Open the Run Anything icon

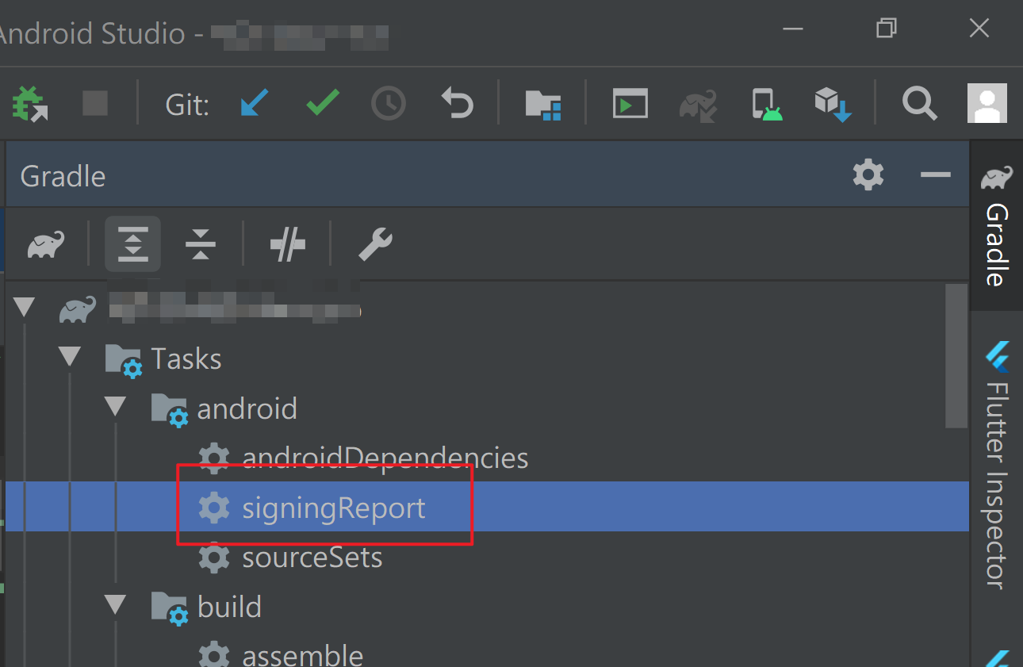(630, 103)
